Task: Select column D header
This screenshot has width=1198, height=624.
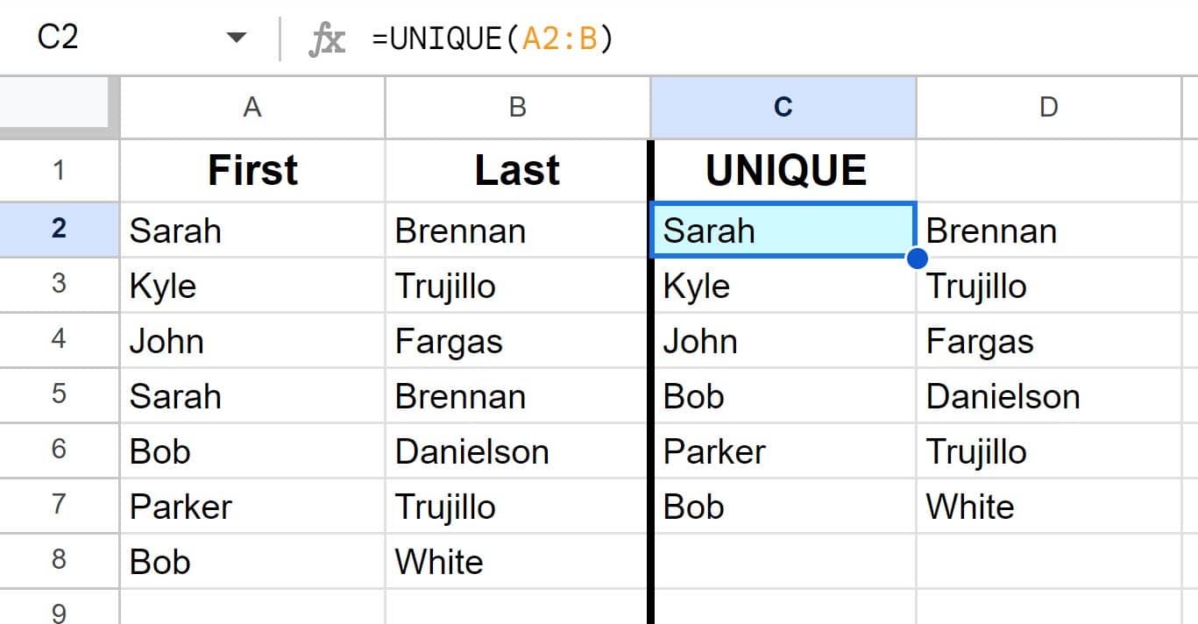Action: tap(1049, 107)
